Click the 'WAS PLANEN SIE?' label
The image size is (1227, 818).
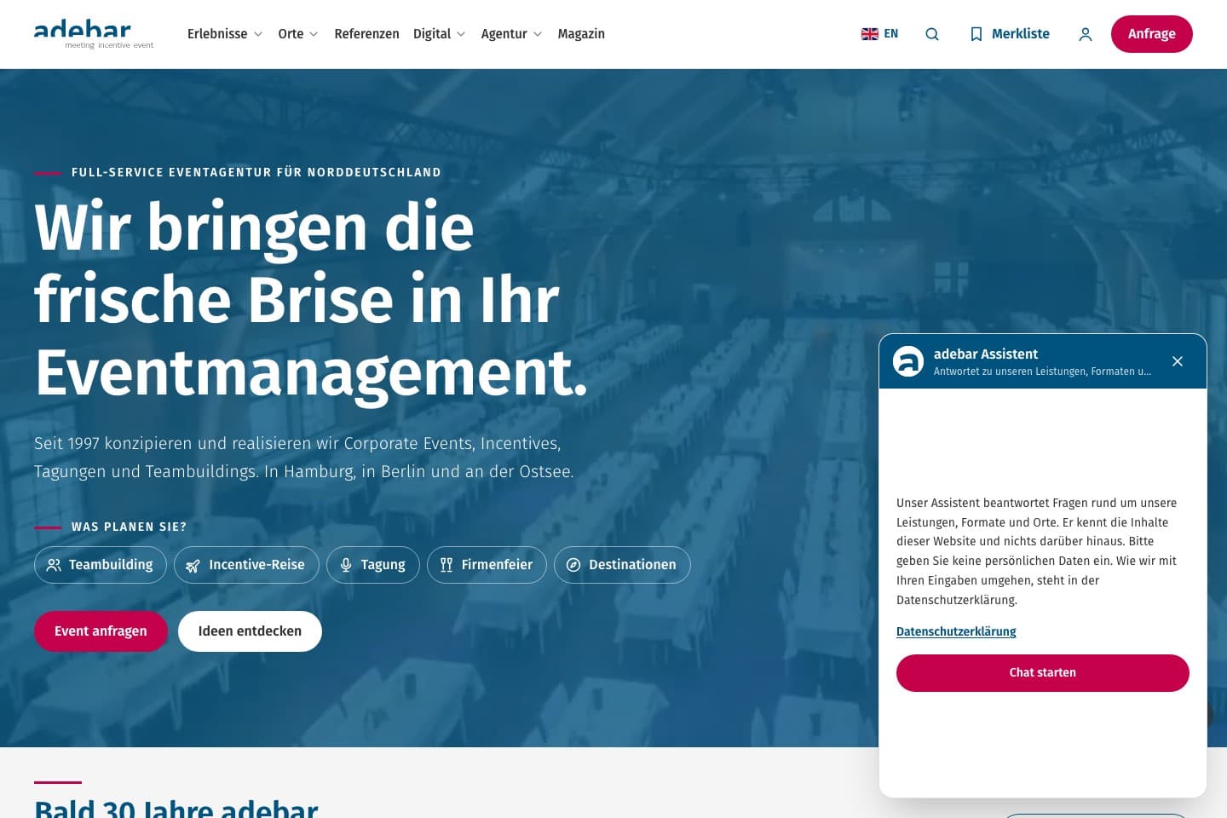[x=129, y=527]
